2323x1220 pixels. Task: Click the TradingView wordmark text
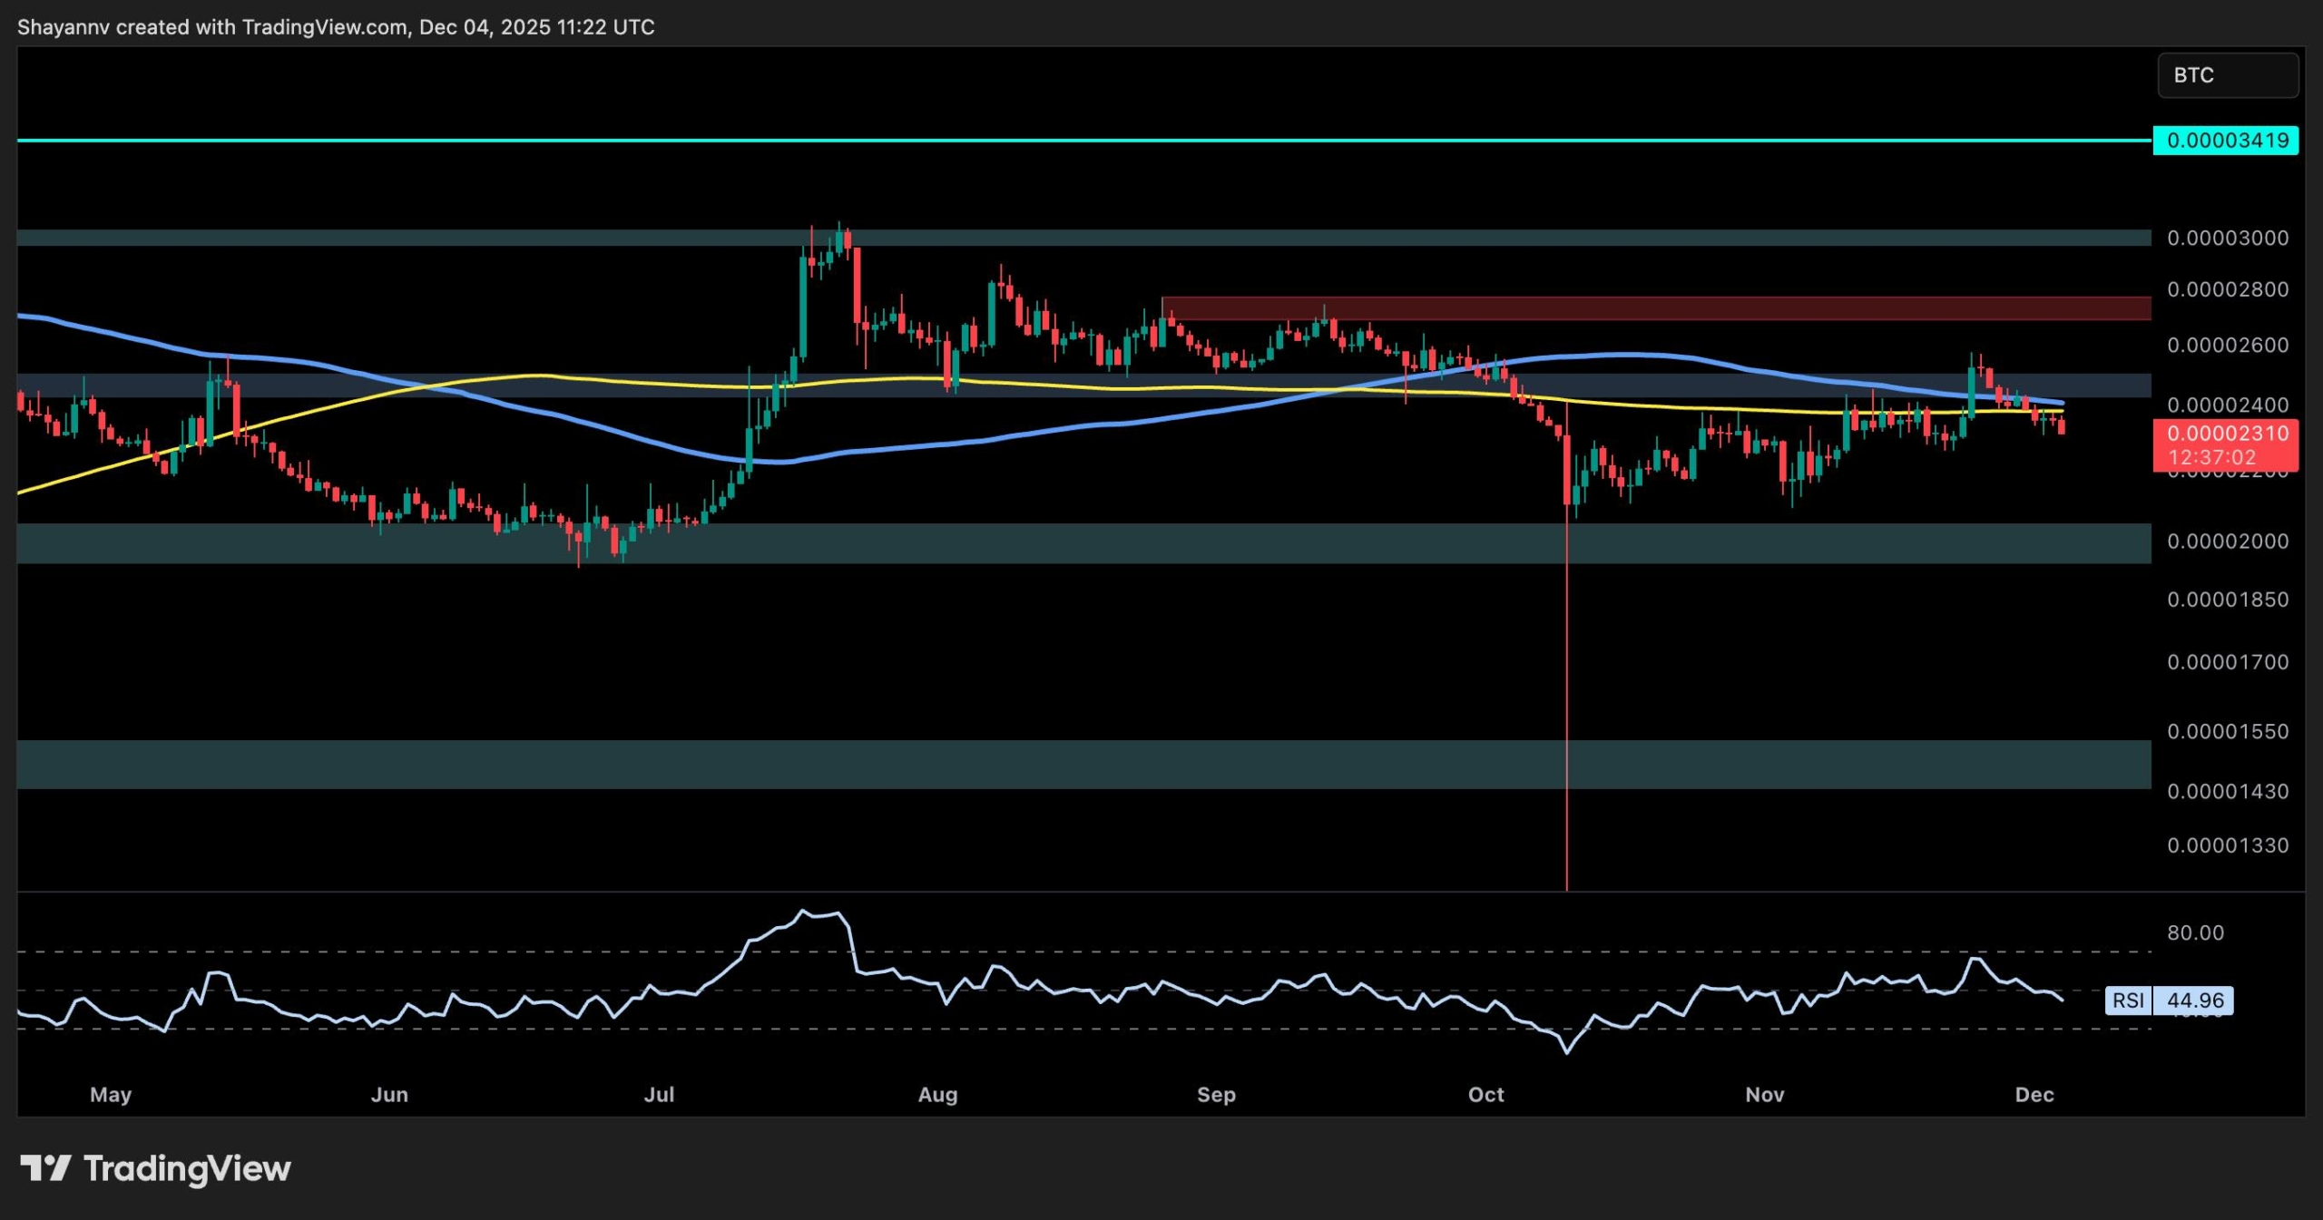tap(187, 1168)
